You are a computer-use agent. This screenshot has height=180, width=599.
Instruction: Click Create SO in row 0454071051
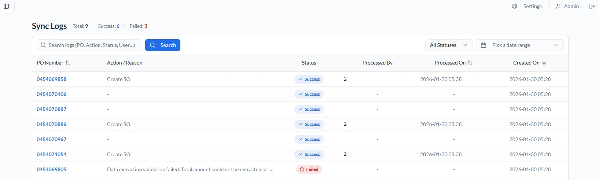click(x=119, y=154)
